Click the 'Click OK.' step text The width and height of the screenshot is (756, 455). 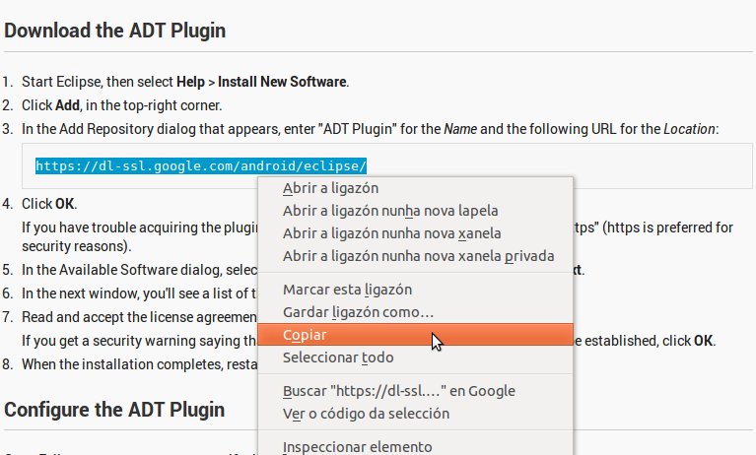pyautogui.click(x=49, y=204)
